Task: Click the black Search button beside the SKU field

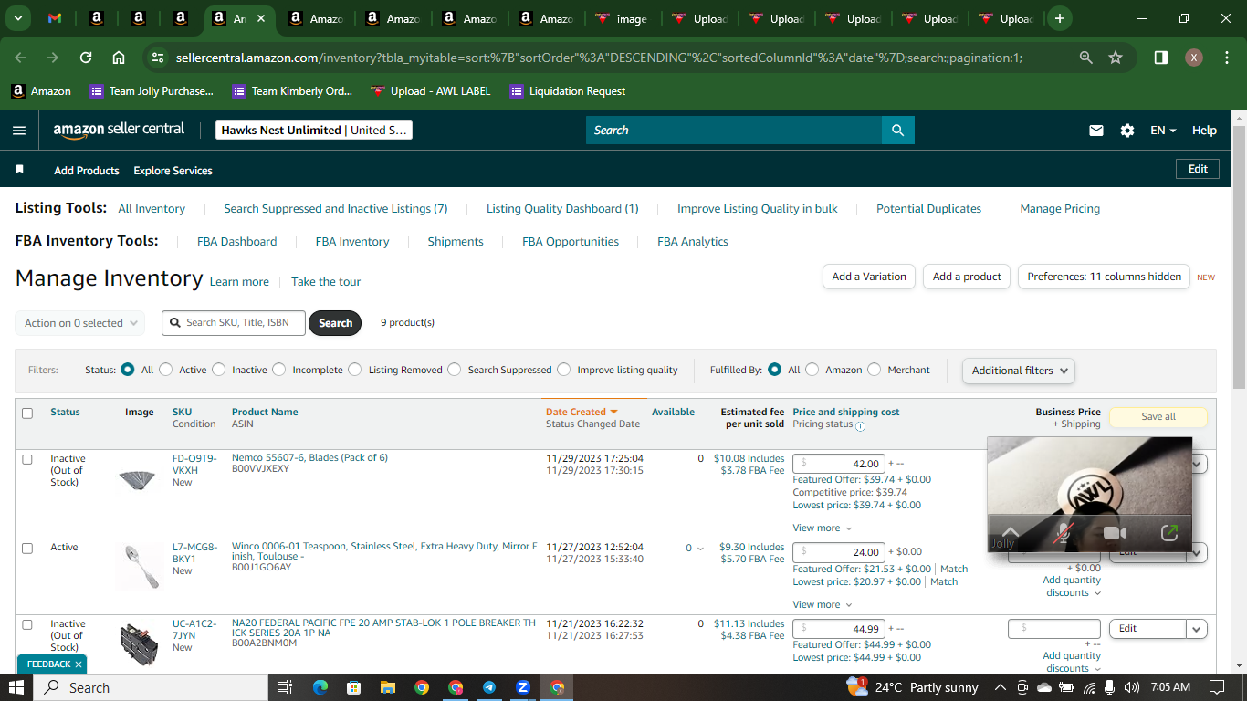Action: (335, 323)
